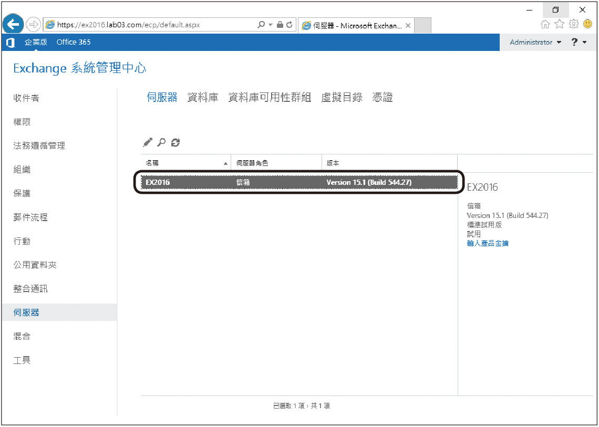
Task: Click the Exchange 系統管理中心 title
Action: click(80, 68)
